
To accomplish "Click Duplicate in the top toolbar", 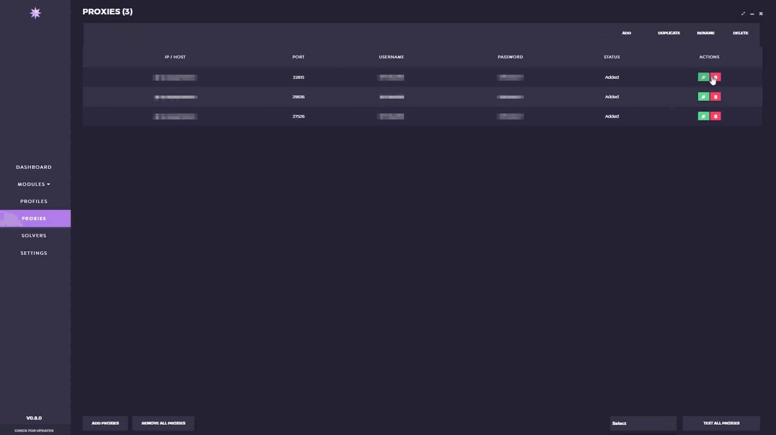I will [669, 33].
